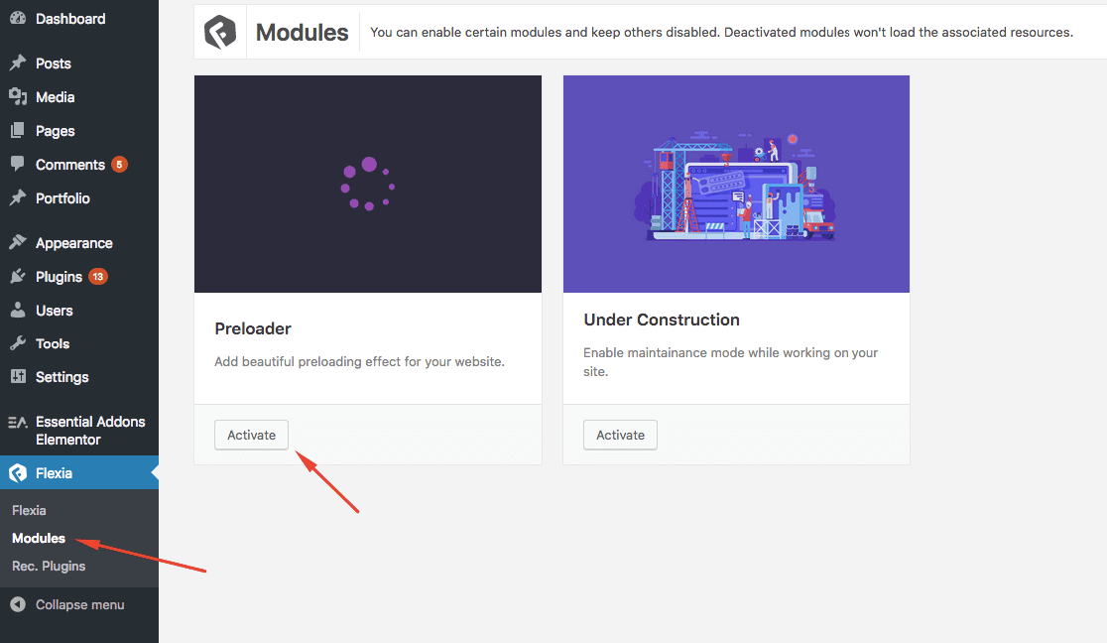Click the Posts pushpin icon
The image size is (1107, 643).
18,63
